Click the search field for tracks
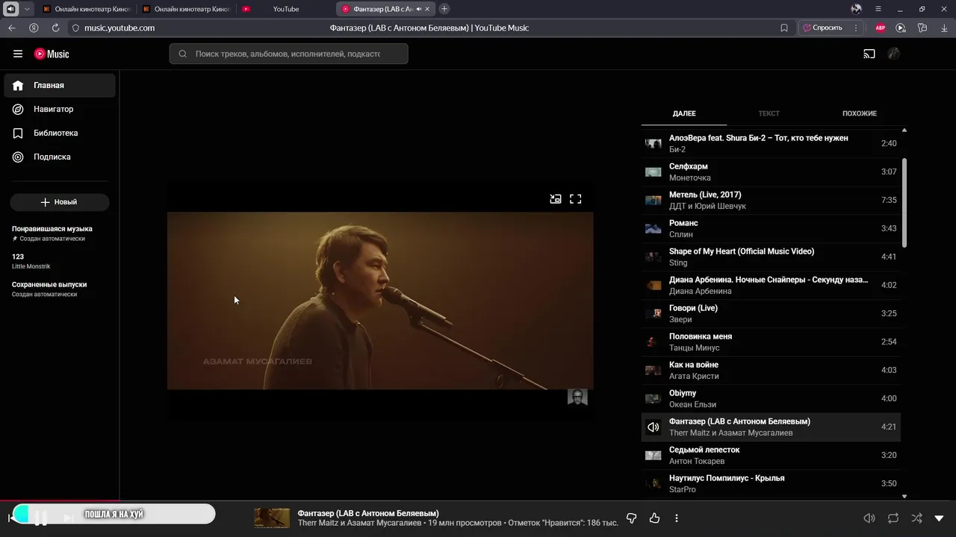Image resolution: width=956 pixels, height=537 pixels. coord(288,54)
